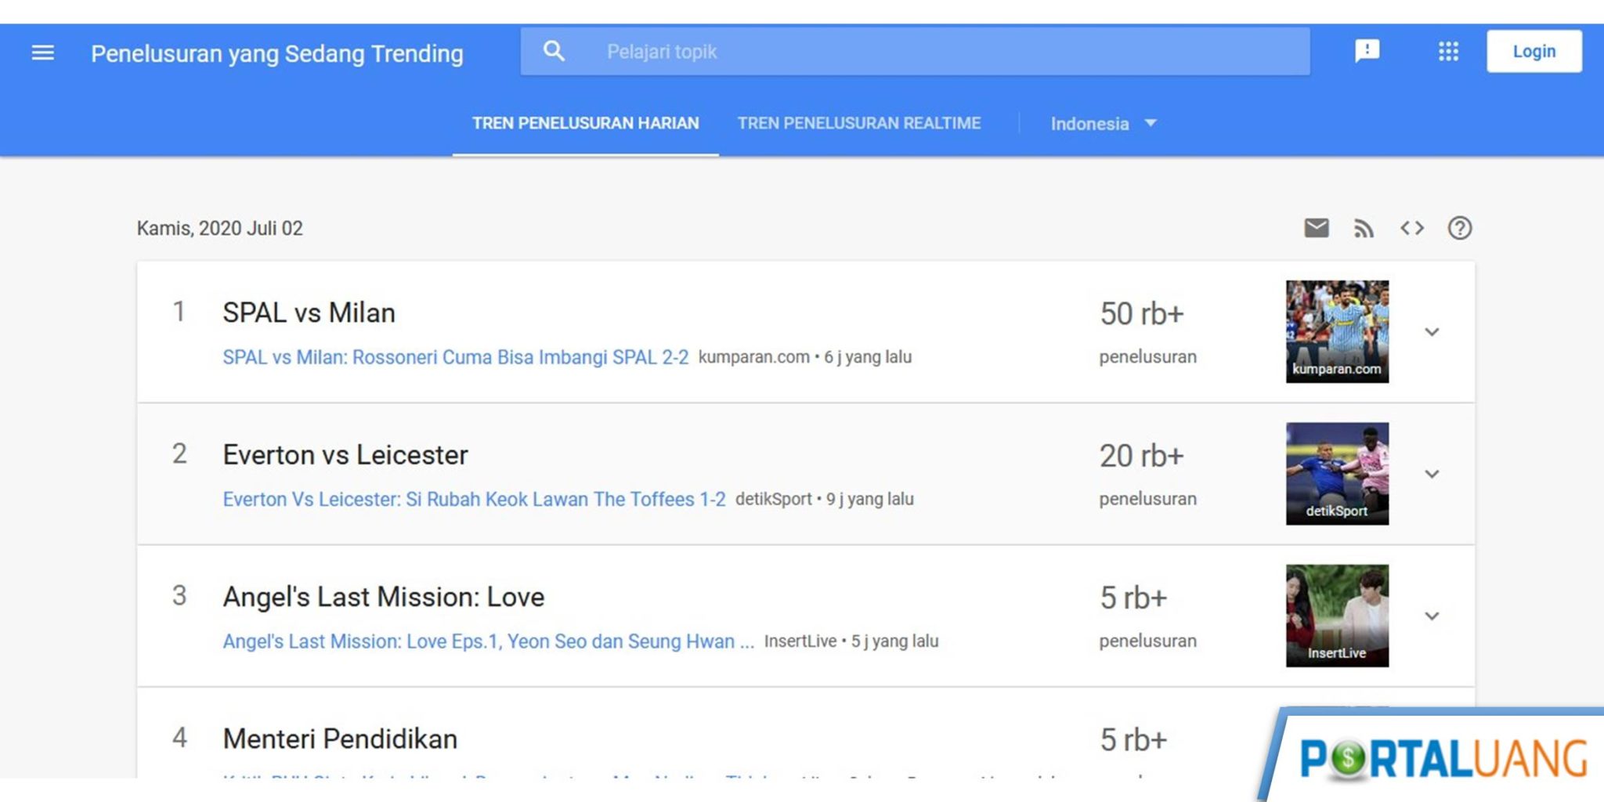Expand the Everton vs Leicester entry

pos(1432,474)
